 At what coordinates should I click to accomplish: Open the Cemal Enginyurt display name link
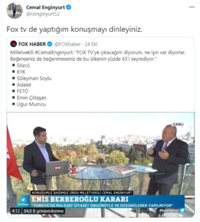tap(46, 8)
